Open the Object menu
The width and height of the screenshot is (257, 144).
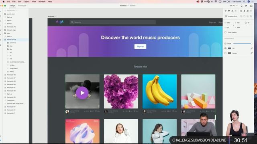coord(27,2)
